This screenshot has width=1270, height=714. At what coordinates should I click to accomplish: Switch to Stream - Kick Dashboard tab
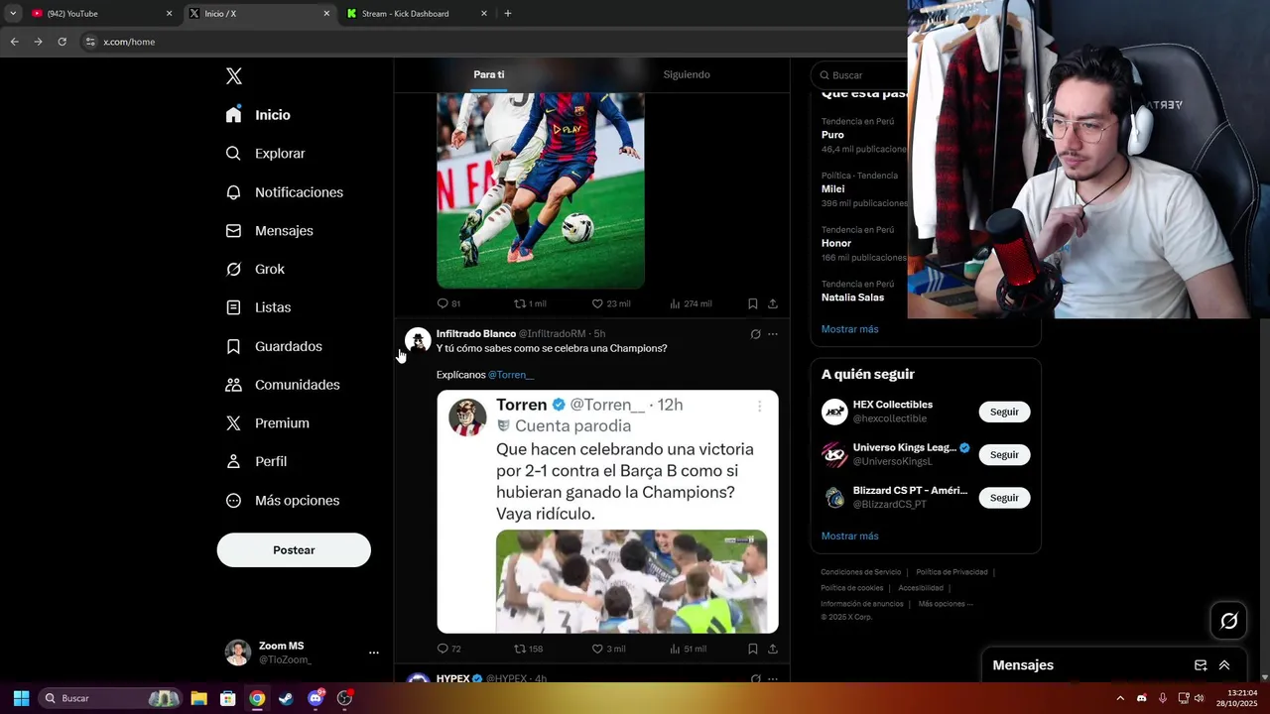(x=417, y=14)
